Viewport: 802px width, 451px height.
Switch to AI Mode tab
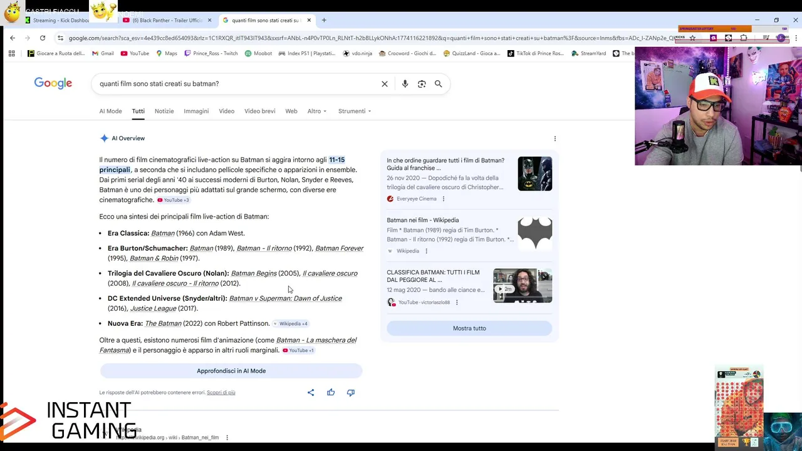110,111
